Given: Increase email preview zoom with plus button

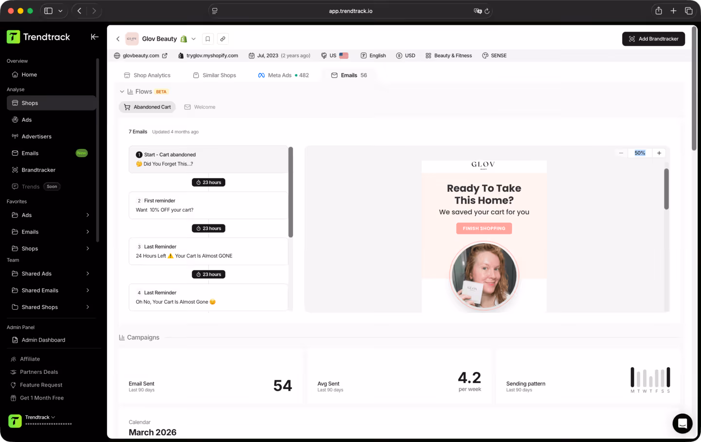Looking at the screenshot, I should click(x=659, y=152).
